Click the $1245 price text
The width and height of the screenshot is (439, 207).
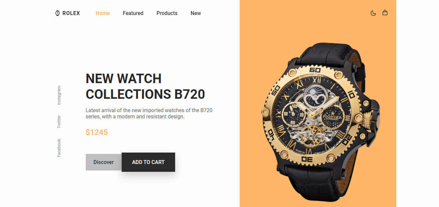[x=97, y=132]
